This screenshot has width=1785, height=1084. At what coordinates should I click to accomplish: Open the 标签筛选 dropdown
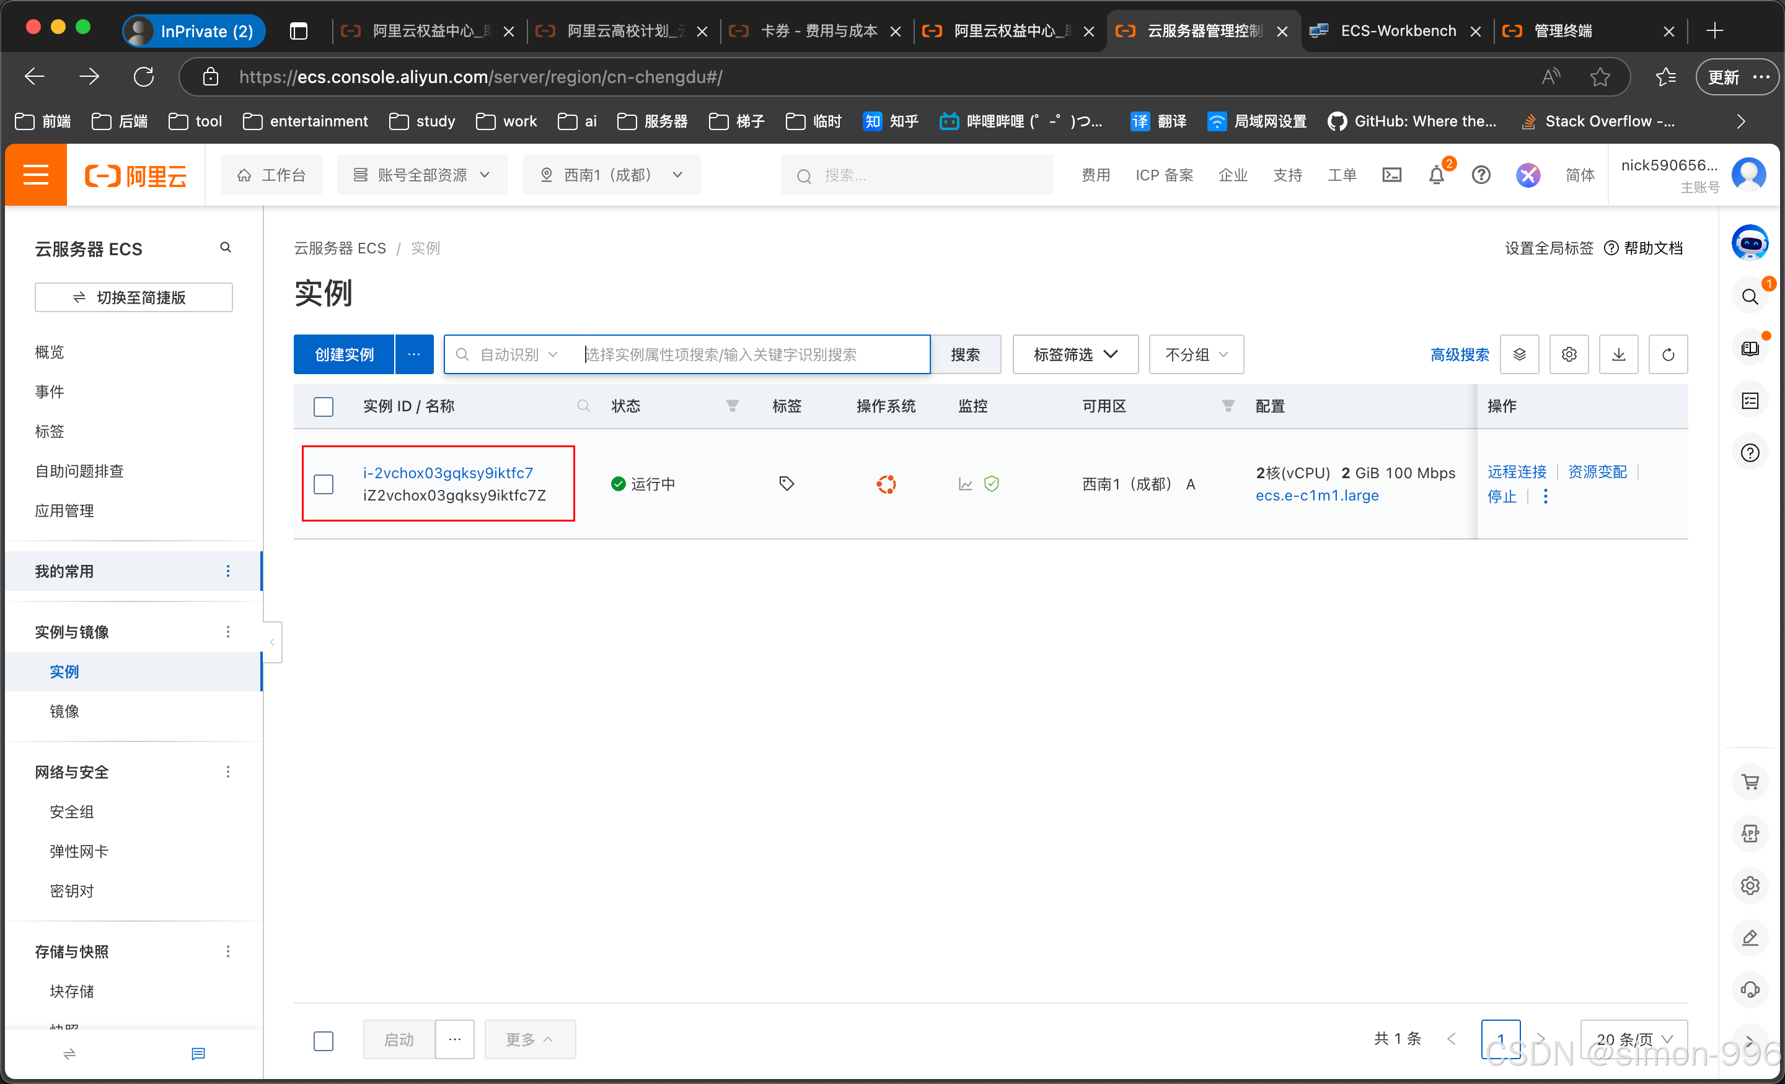coord(1075,354)
